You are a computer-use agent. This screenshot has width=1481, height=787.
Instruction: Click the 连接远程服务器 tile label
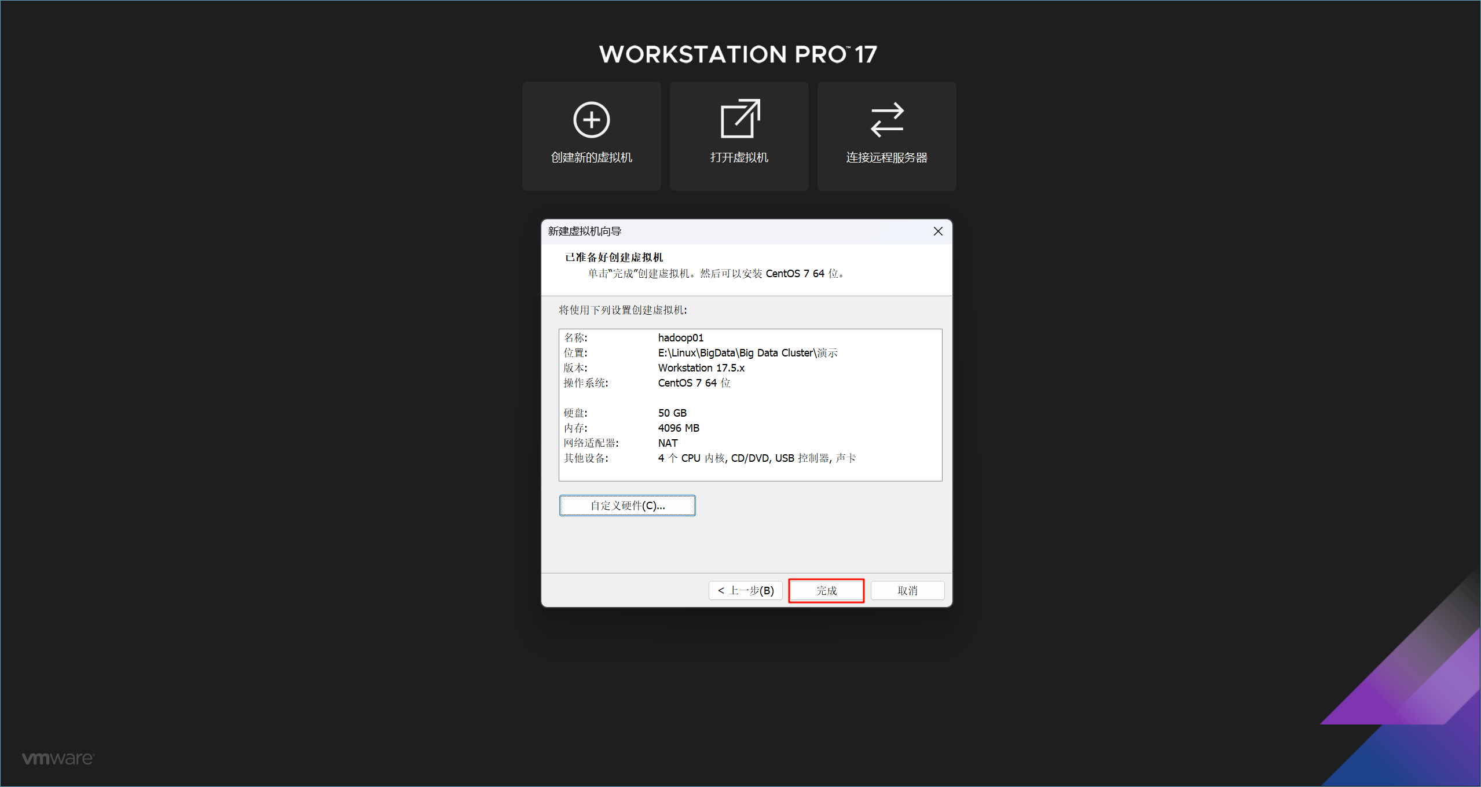886,157
